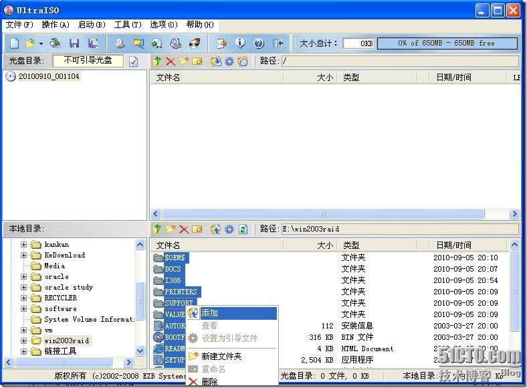This screenshot has width=527, height=388.
Task: Open the 工具(T) menu
Action: coord(128,25)
